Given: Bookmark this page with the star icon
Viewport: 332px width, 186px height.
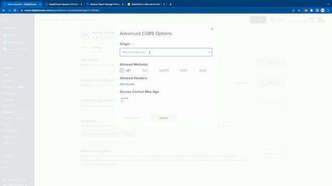Looking at the screenshot, I should (x=299, y=10).
